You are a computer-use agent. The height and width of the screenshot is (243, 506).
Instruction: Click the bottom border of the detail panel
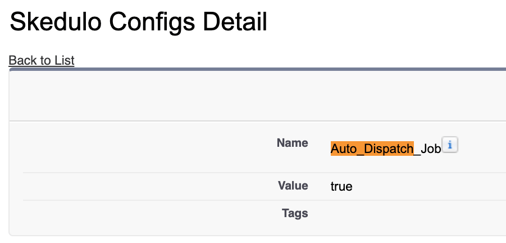(258, 236)
